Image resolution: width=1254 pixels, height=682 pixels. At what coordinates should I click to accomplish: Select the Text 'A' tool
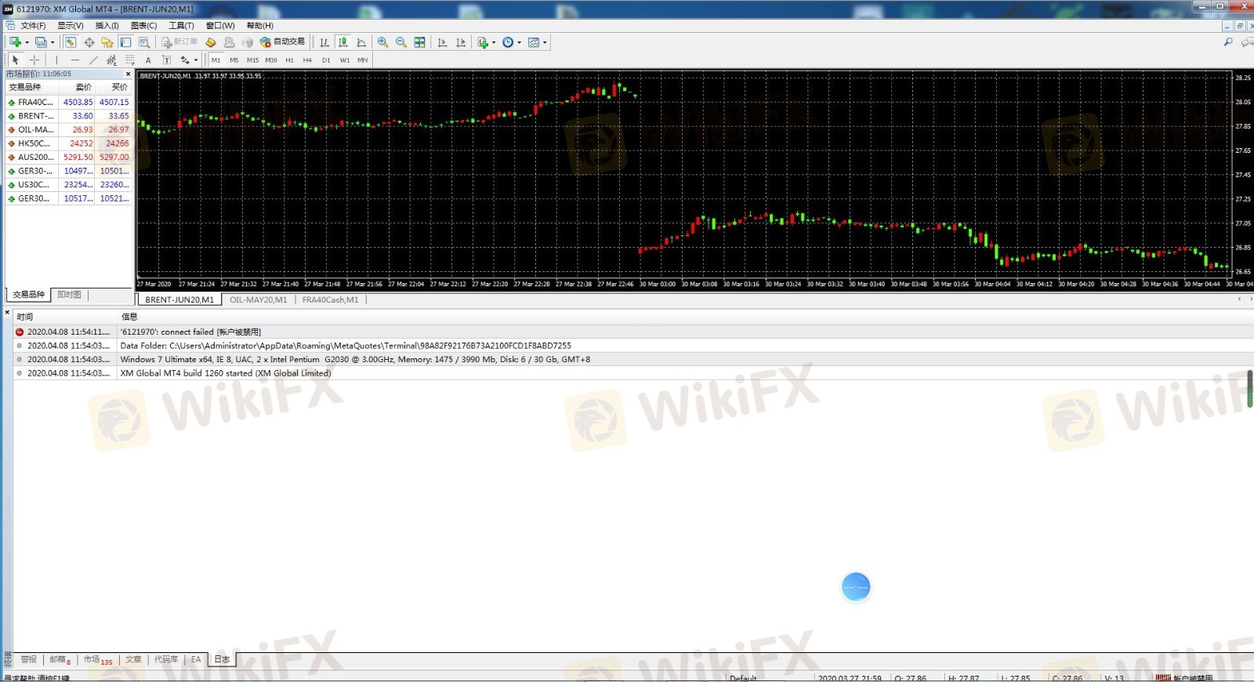[x=148, y=60]
